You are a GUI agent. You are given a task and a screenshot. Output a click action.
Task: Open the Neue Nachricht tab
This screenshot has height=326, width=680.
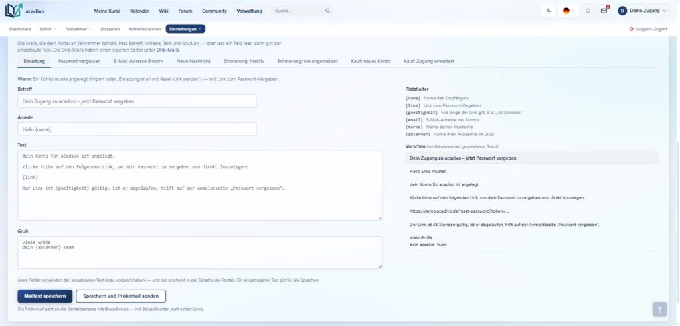tap(193, 61)
